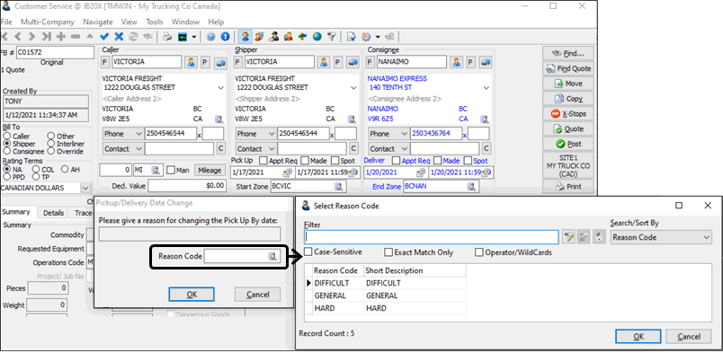Click the X-Stops button

(x=568, y=113)
